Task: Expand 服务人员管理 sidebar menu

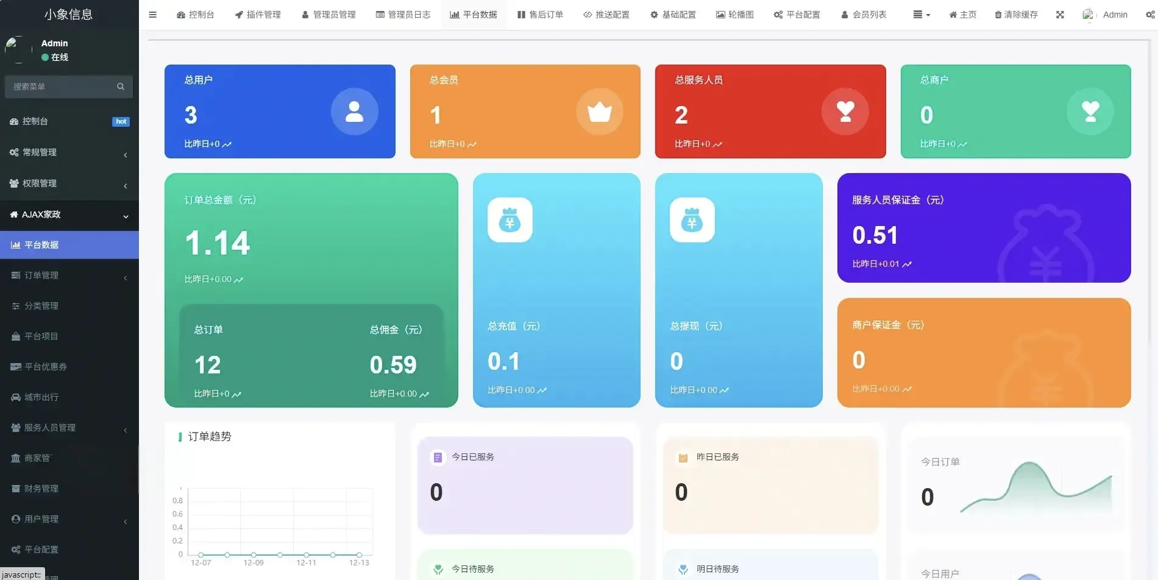Action: click(69, 428)
